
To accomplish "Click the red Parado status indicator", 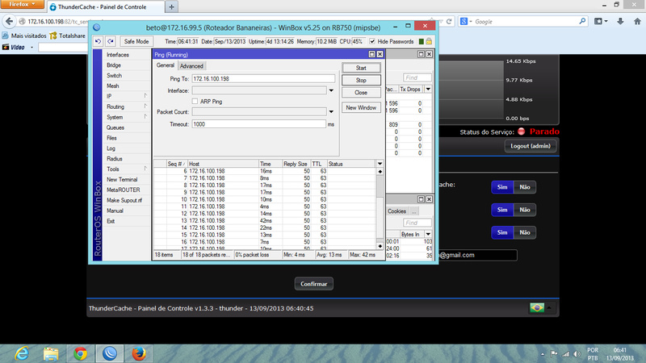I will pos(521,131).
